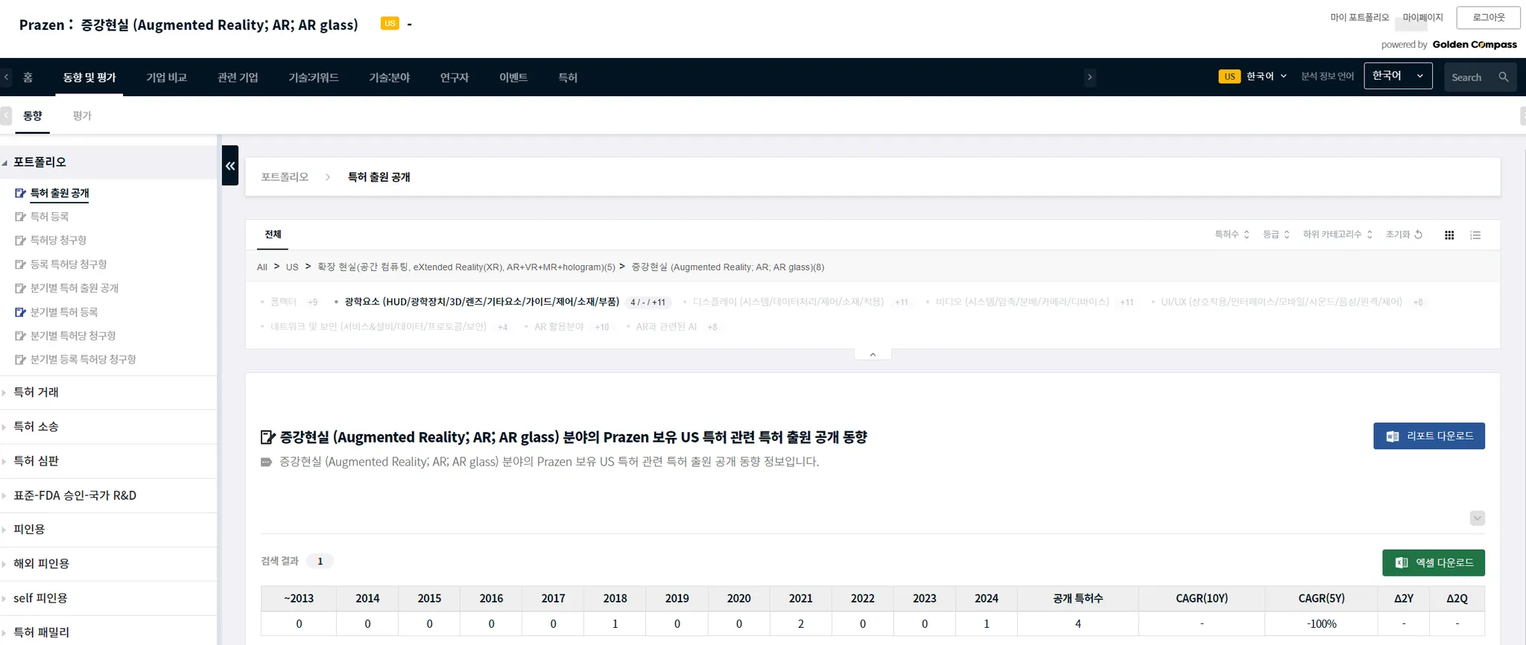Viewport: 1526px width, 645px height.
Task: Open 분석 정보 언어 한국어 dropdown
Action: (x=1398, y=76)
